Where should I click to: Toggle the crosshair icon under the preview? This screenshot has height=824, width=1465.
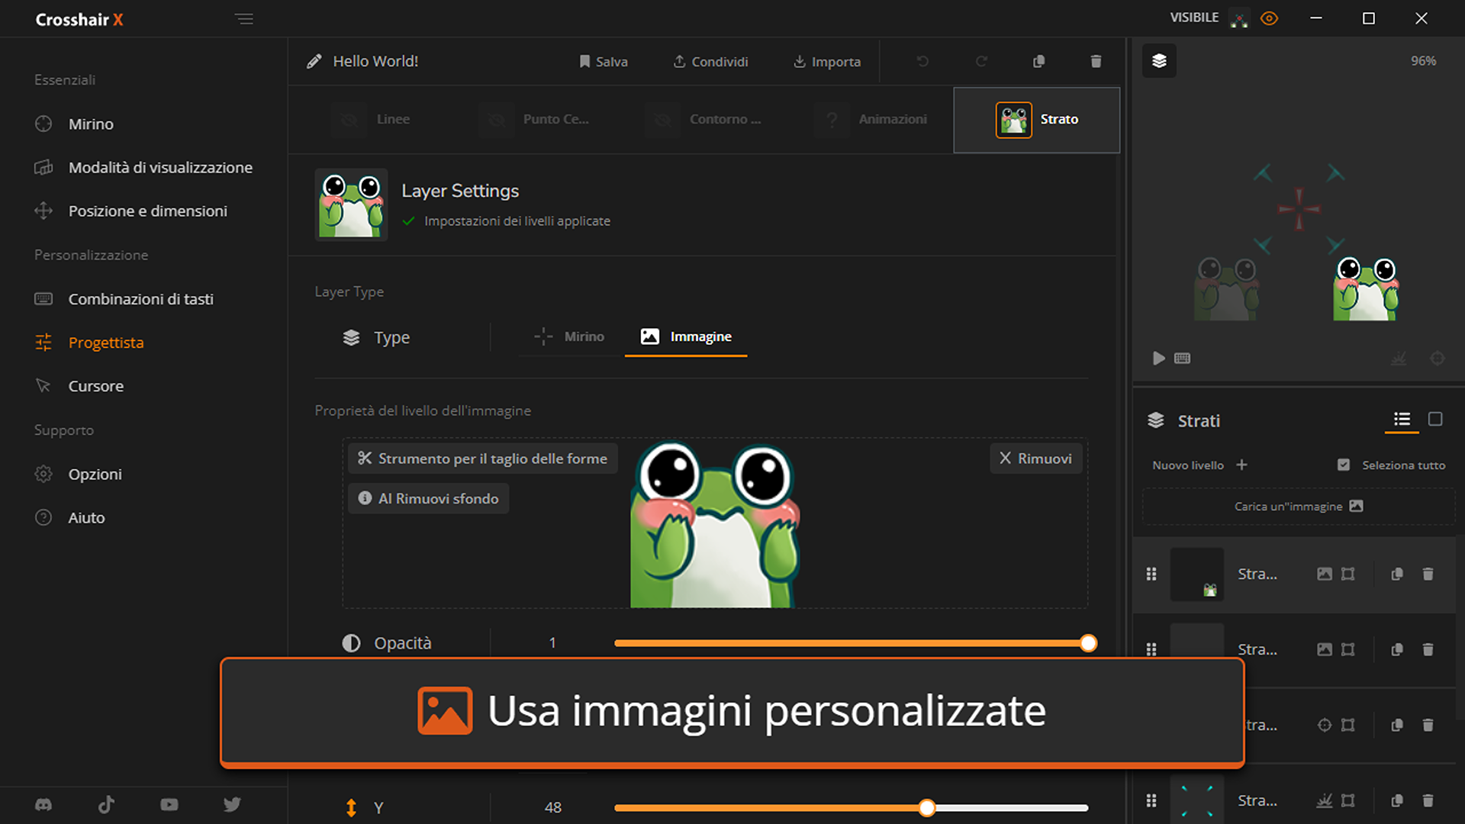[1437, 358]
